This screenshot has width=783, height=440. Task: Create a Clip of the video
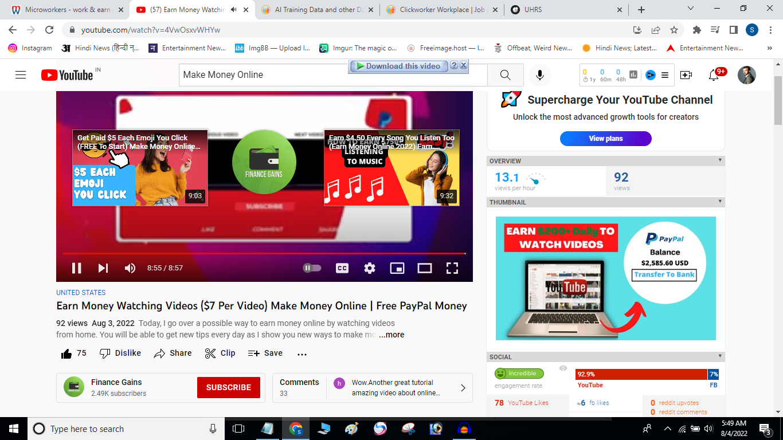pyautogui.click(x=220, y=353)
